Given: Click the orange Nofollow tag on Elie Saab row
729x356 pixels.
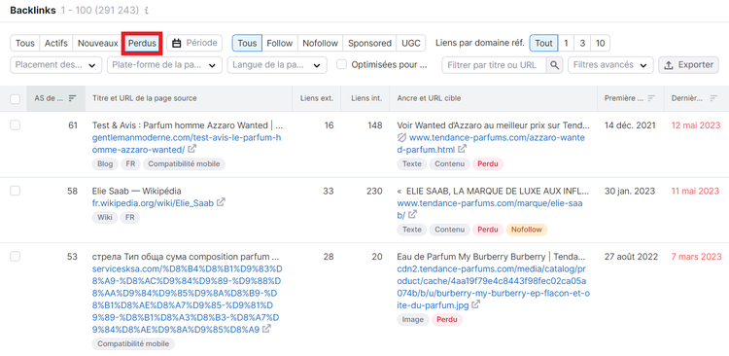Looking at the screenshot, I should 527,230.
